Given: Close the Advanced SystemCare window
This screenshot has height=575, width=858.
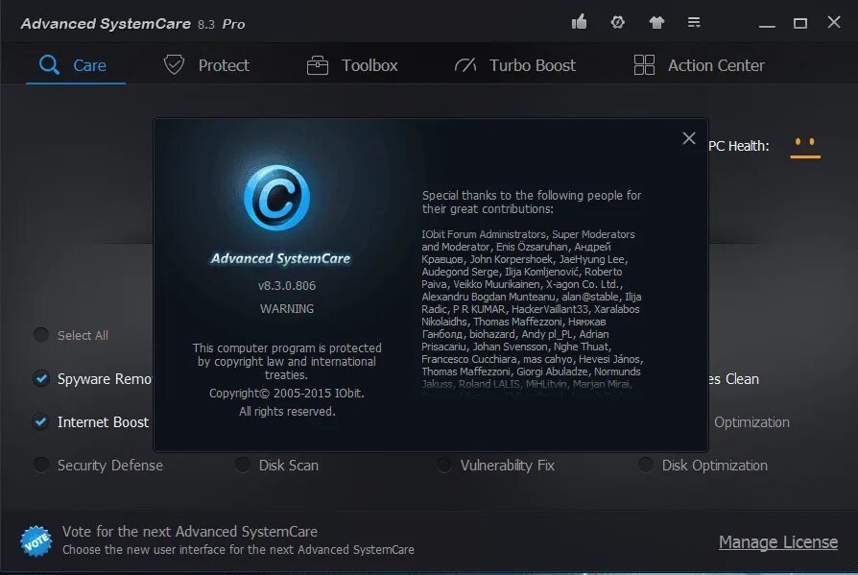Looking at the screenshot, I should coord(834,22).
